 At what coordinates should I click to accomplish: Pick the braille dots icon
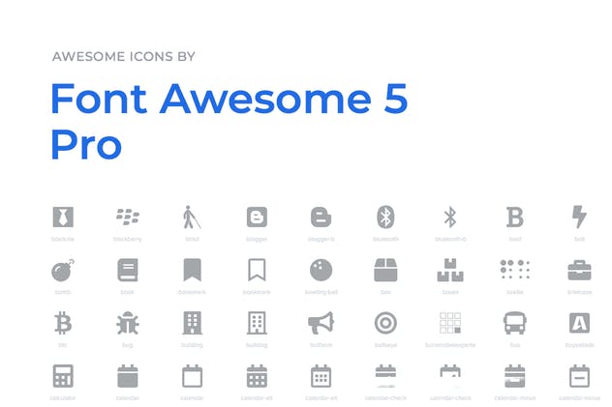point(514,270)
